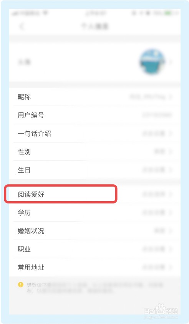Screen dimensions: 189x324
Task: Tap chevron on 学历 row
Action: (x=171, y=212)
